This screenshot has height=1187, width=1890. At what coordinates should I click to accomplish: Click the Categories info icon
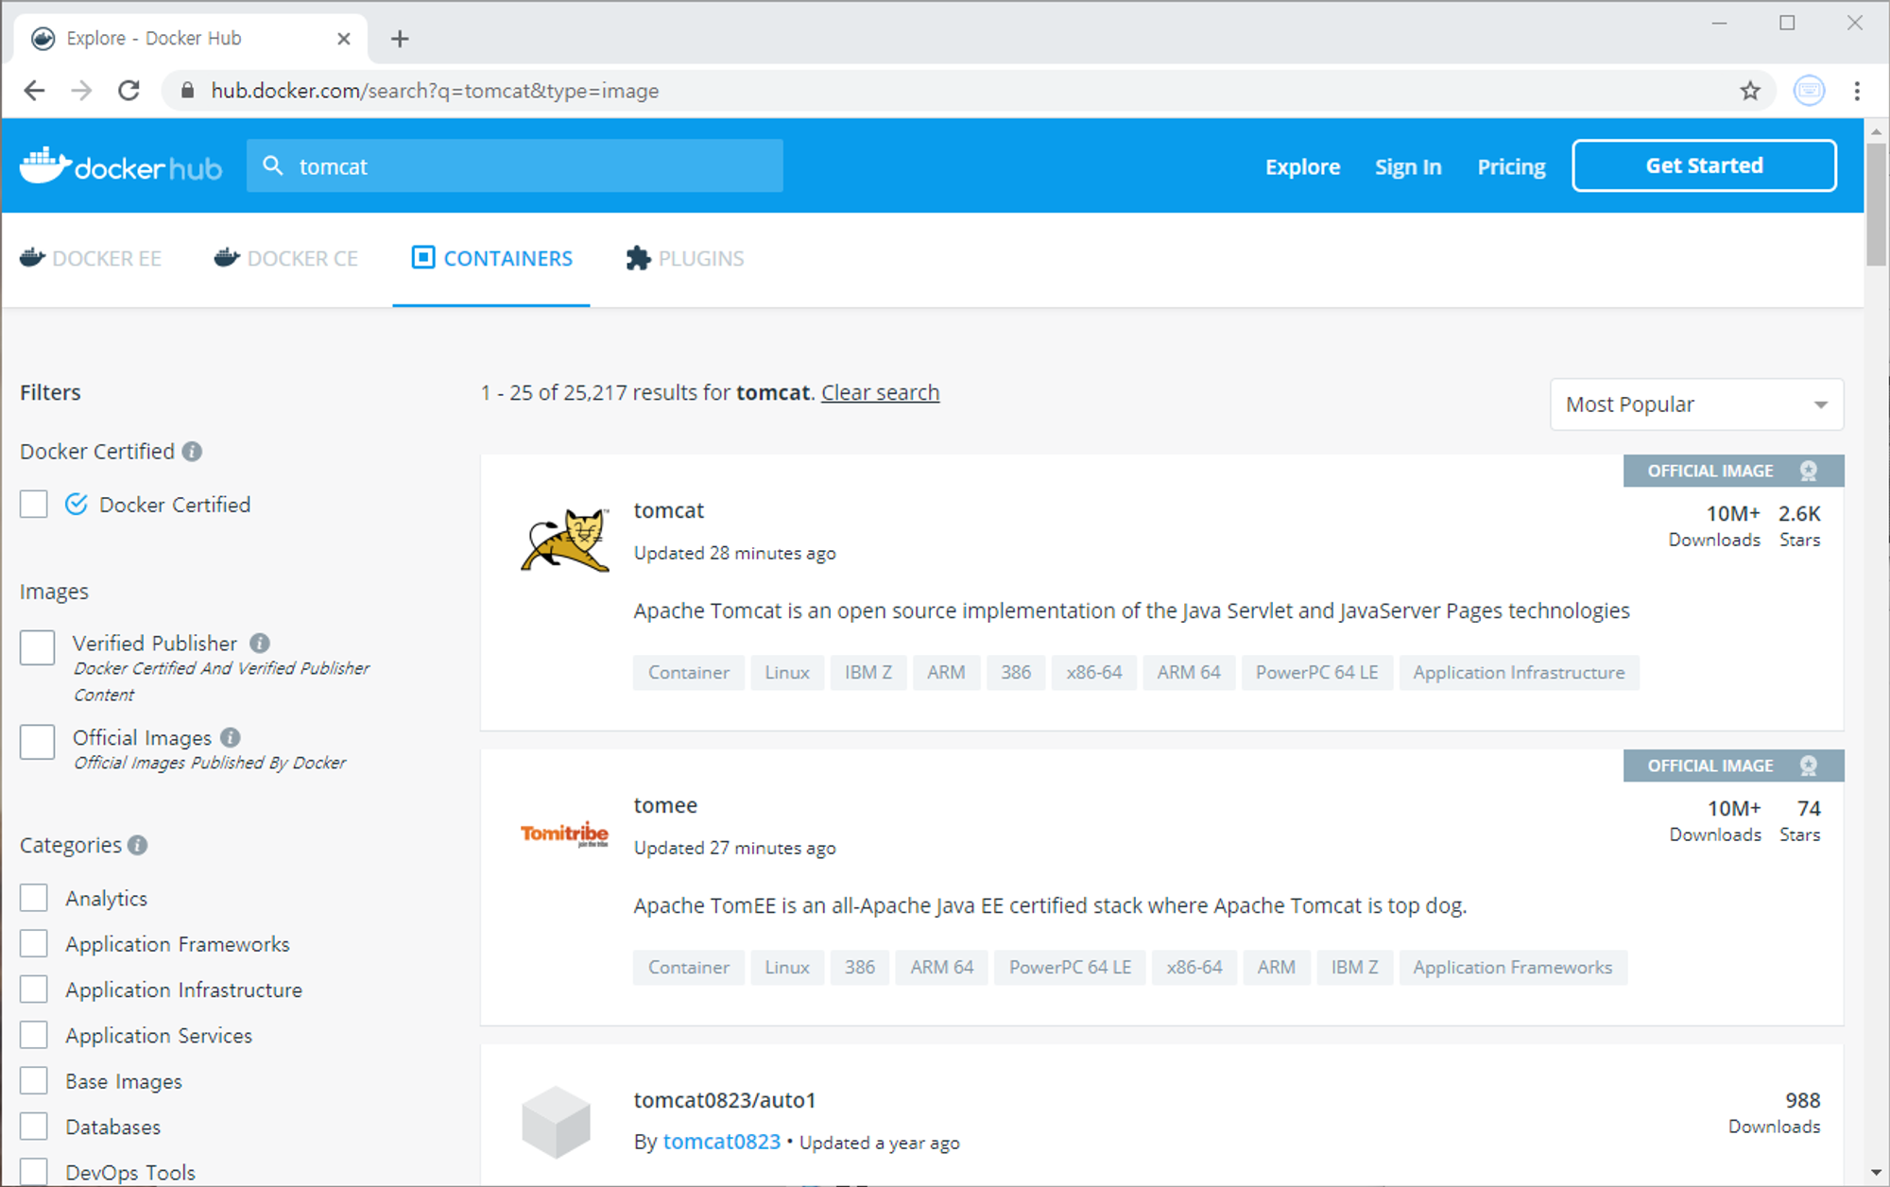138,845
